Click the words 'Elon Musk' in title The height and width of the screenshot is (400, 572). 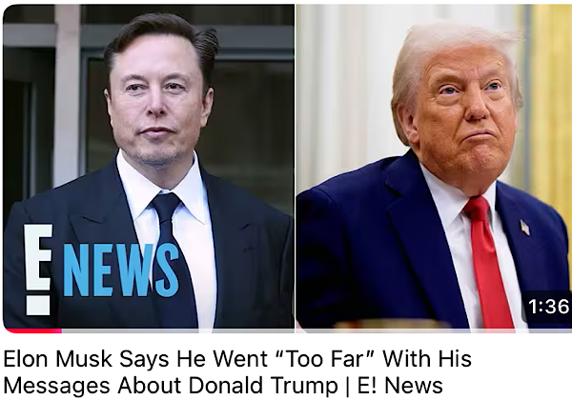tap(57, 358)
